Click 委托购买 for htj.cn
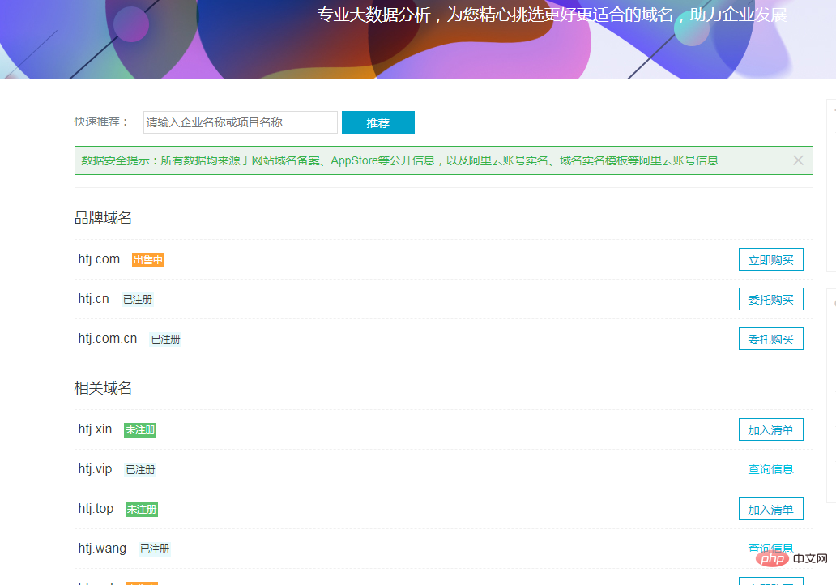 pyautogui.click(x=770, y=299)
